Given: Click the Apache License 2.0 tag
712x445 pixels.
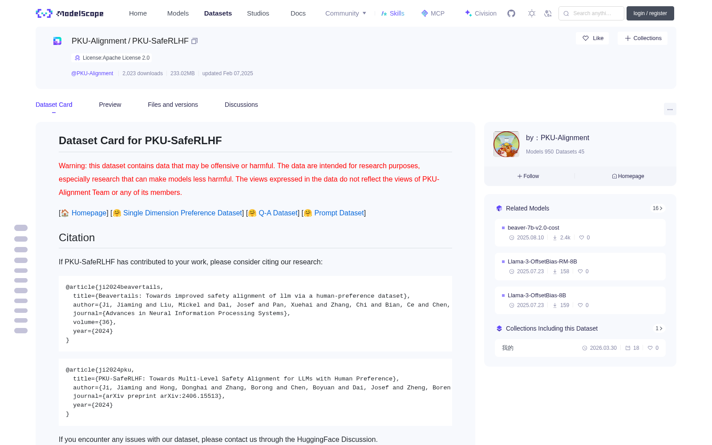Looking at the screenshot, I should (112, 58).
